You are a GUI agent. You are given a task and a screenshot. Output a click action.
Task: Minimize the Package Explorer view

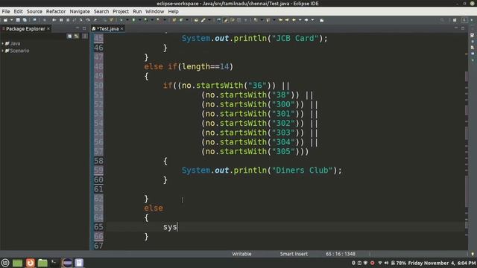(x=78, y=28)
